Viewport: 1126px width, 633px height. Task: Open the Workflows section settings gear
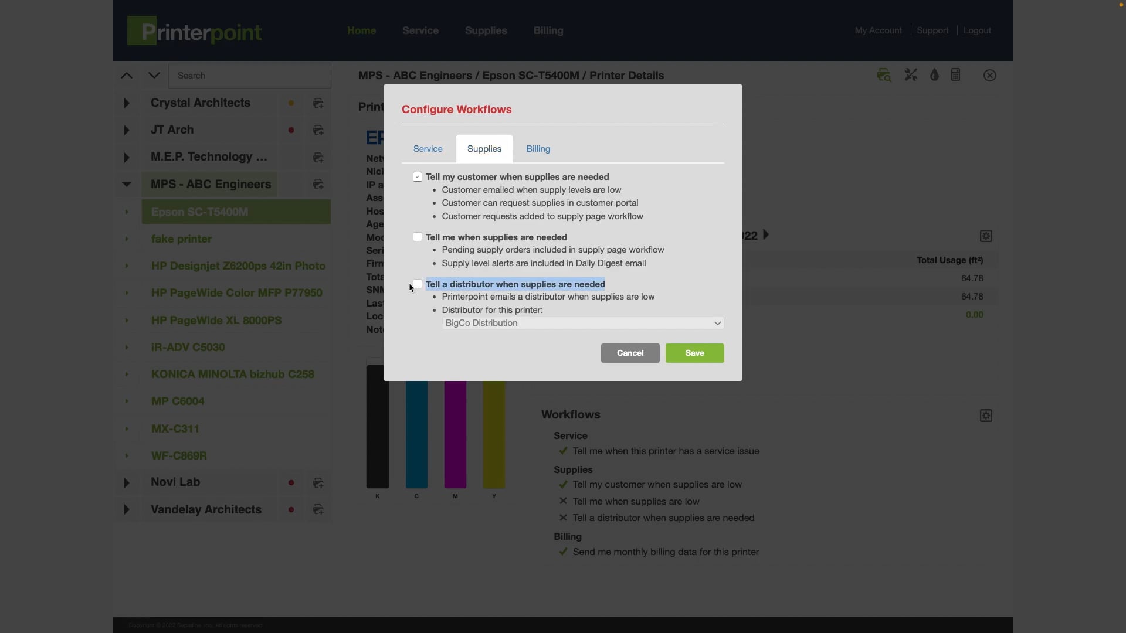986,416
